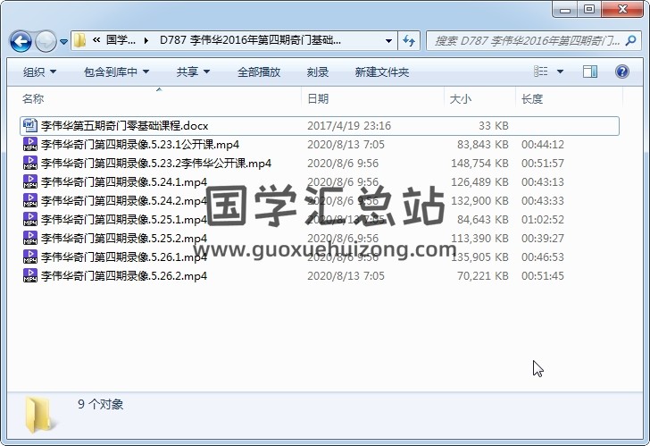Click the duration 00:44:12
The height and width of the screenshot is (446, 650).
[543, 145]
